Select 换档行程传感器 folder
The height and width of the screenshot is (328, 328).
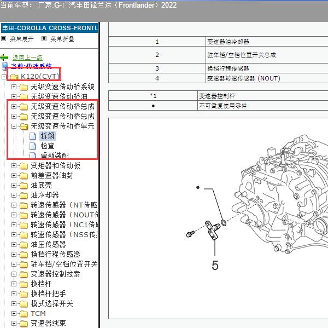pos(55,254)
